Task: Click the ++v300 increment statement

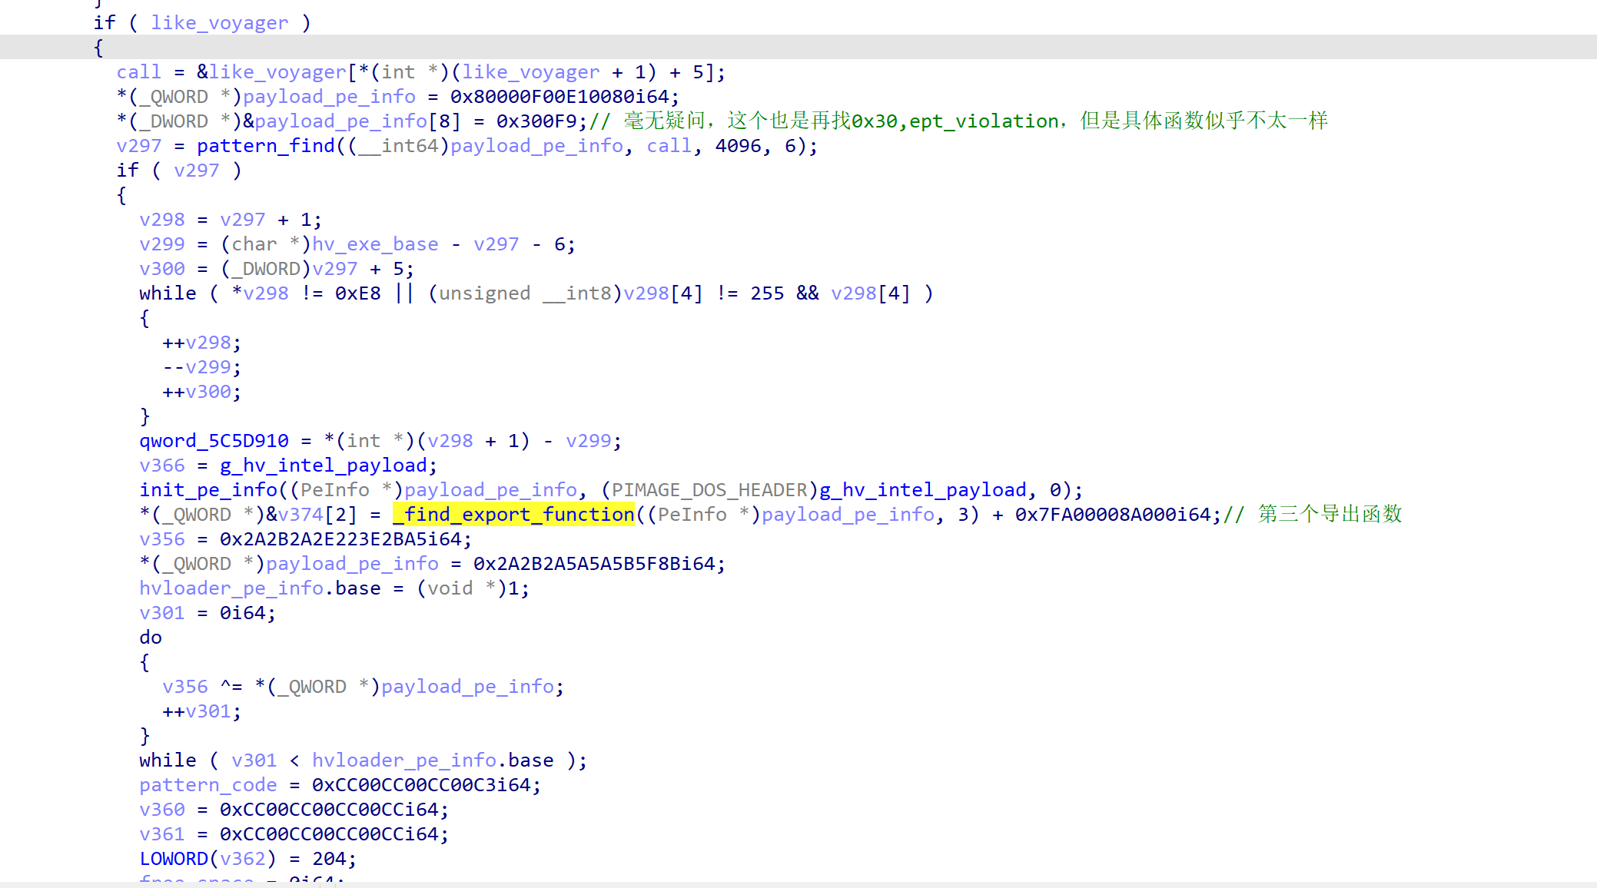Action: pyautogui.click(x=202, y=391)
